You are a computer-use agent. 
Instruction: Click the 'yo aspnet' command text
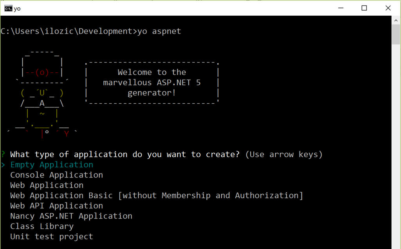[x=159, y=31]
